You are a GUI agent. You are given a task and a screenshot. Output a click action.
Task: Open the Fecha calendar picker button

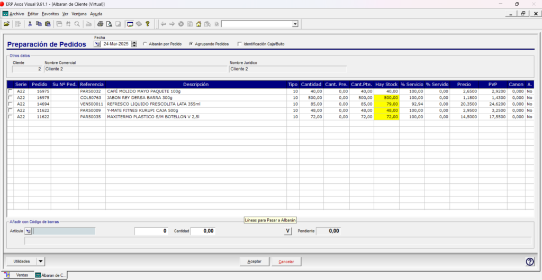point(97,44)
